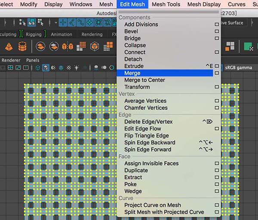The image size is (258, 220).
Task: Switch to the Rendering shelf tab
Action: pos(92,34)
